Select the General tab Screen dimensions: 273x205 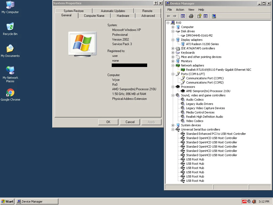66,15
